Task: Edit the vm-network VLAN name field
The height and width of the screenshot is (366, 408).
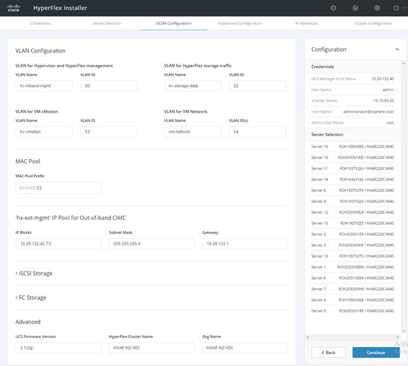Action: 192,132
